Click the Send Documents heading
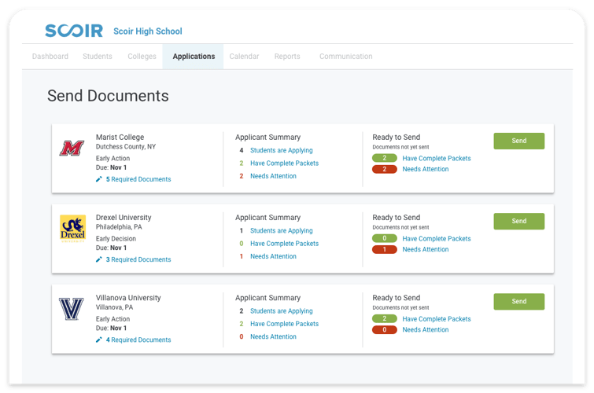Viewport: 594px width, 393px height. click(108, 96)
